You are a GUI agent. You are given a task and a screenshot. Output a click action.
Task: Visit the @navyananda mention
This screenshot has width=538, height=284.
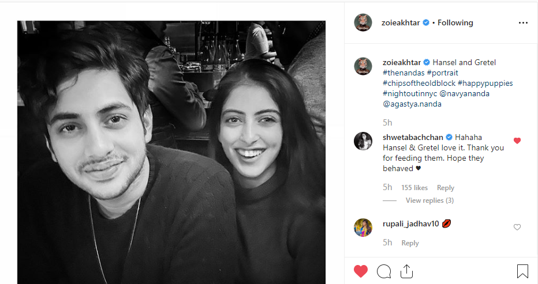coord(464,93)
